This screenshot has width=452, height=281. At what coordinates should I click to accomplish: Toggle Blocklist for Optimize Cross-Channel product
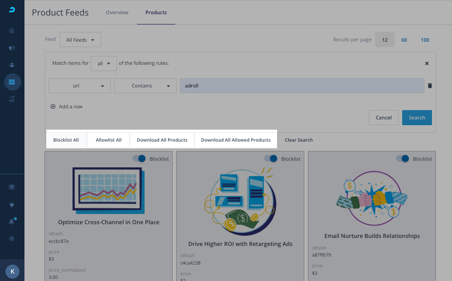point(139,158)
